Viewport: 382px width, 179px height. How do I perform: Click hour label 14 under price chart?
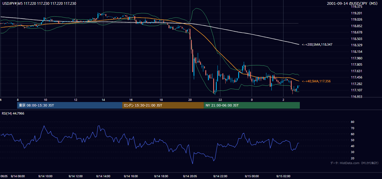[103, 100]
